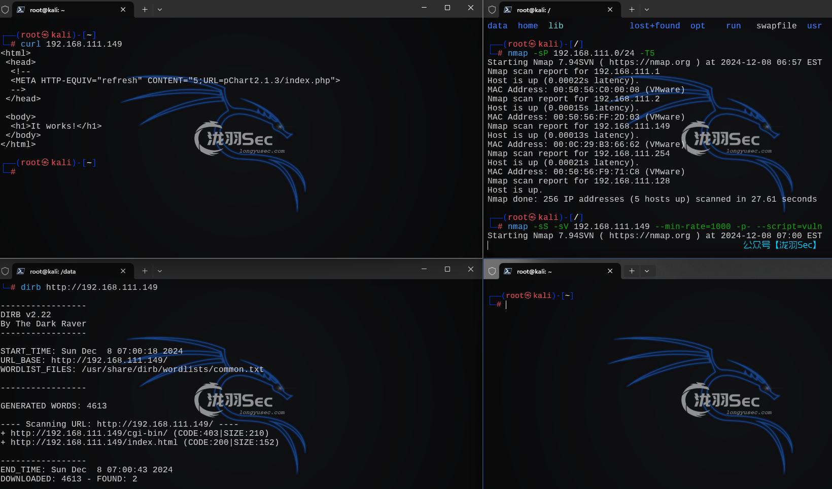Image resolution: width=832 pixels, height=489 pixels.
Task: Open a new tab in the nmap terminal window
Action: [632, 10]
